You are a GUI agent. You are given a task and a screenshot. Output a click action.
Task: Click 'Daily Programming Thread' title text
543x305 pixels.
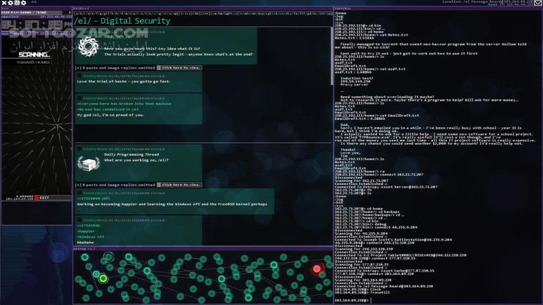click(132, 154)
